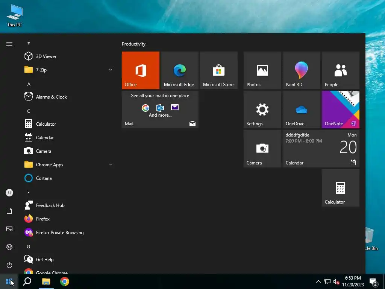This screenshot has width=385, height=289.
Task: Open File Explorer from taskbar
Action: (46, 281)
